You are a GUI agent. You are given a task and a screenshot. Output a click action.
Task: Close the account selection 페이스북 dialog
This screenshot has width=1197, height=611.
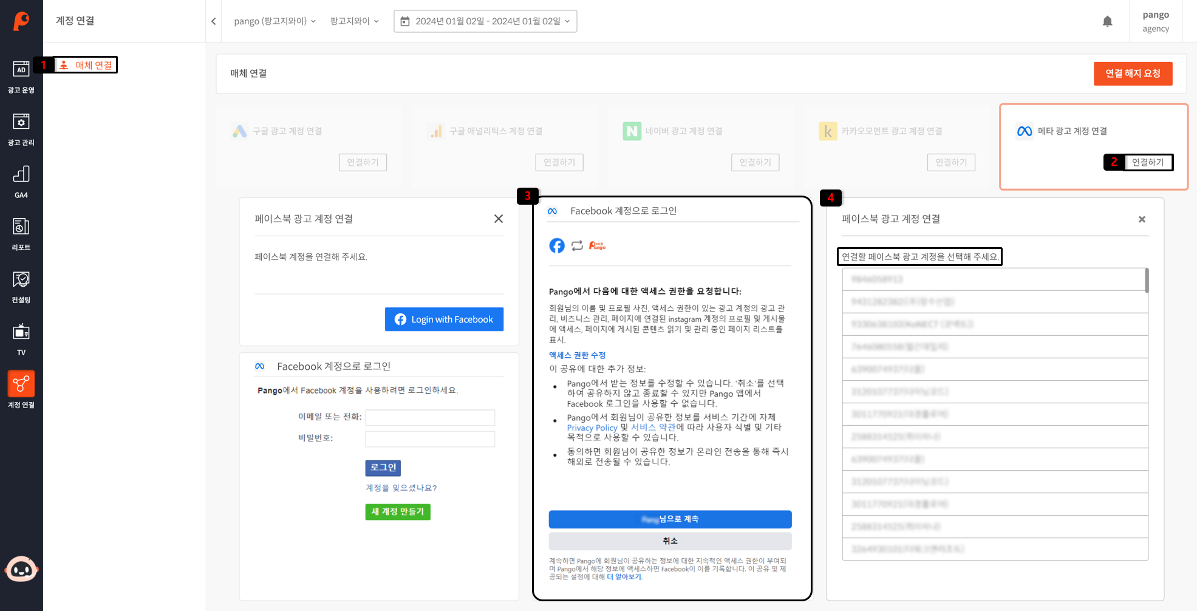point(1142,219)
